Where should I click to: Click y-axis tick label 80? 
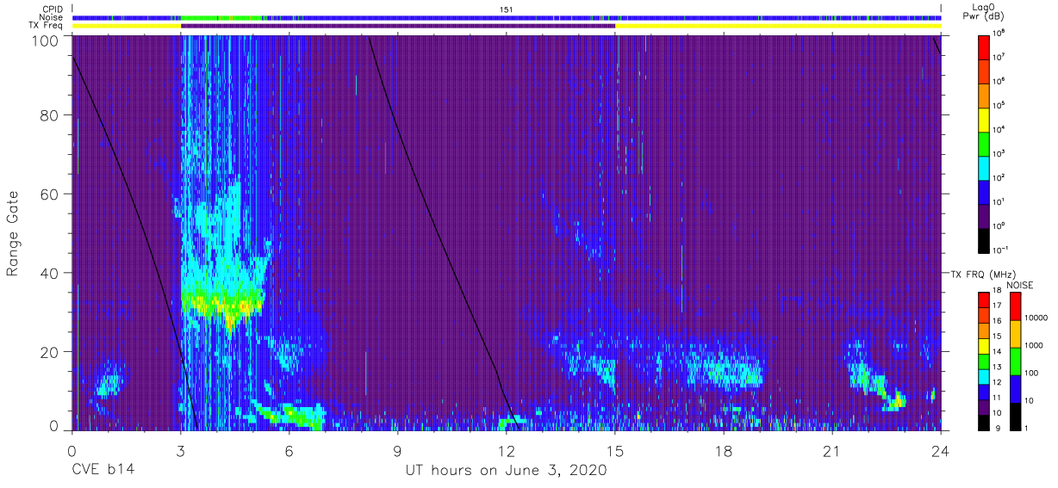(x=51, y=115)
